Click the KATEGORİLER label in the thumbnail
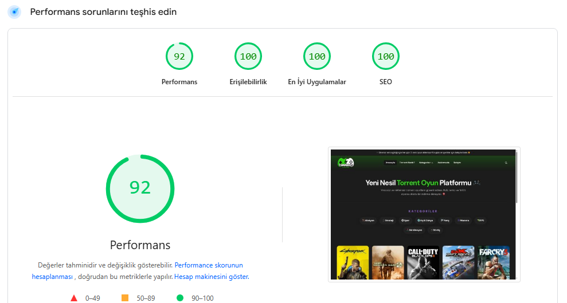Image resolution: width=567 pixels, height=303 pixels. pyautogui.click(x=423, y=211)
